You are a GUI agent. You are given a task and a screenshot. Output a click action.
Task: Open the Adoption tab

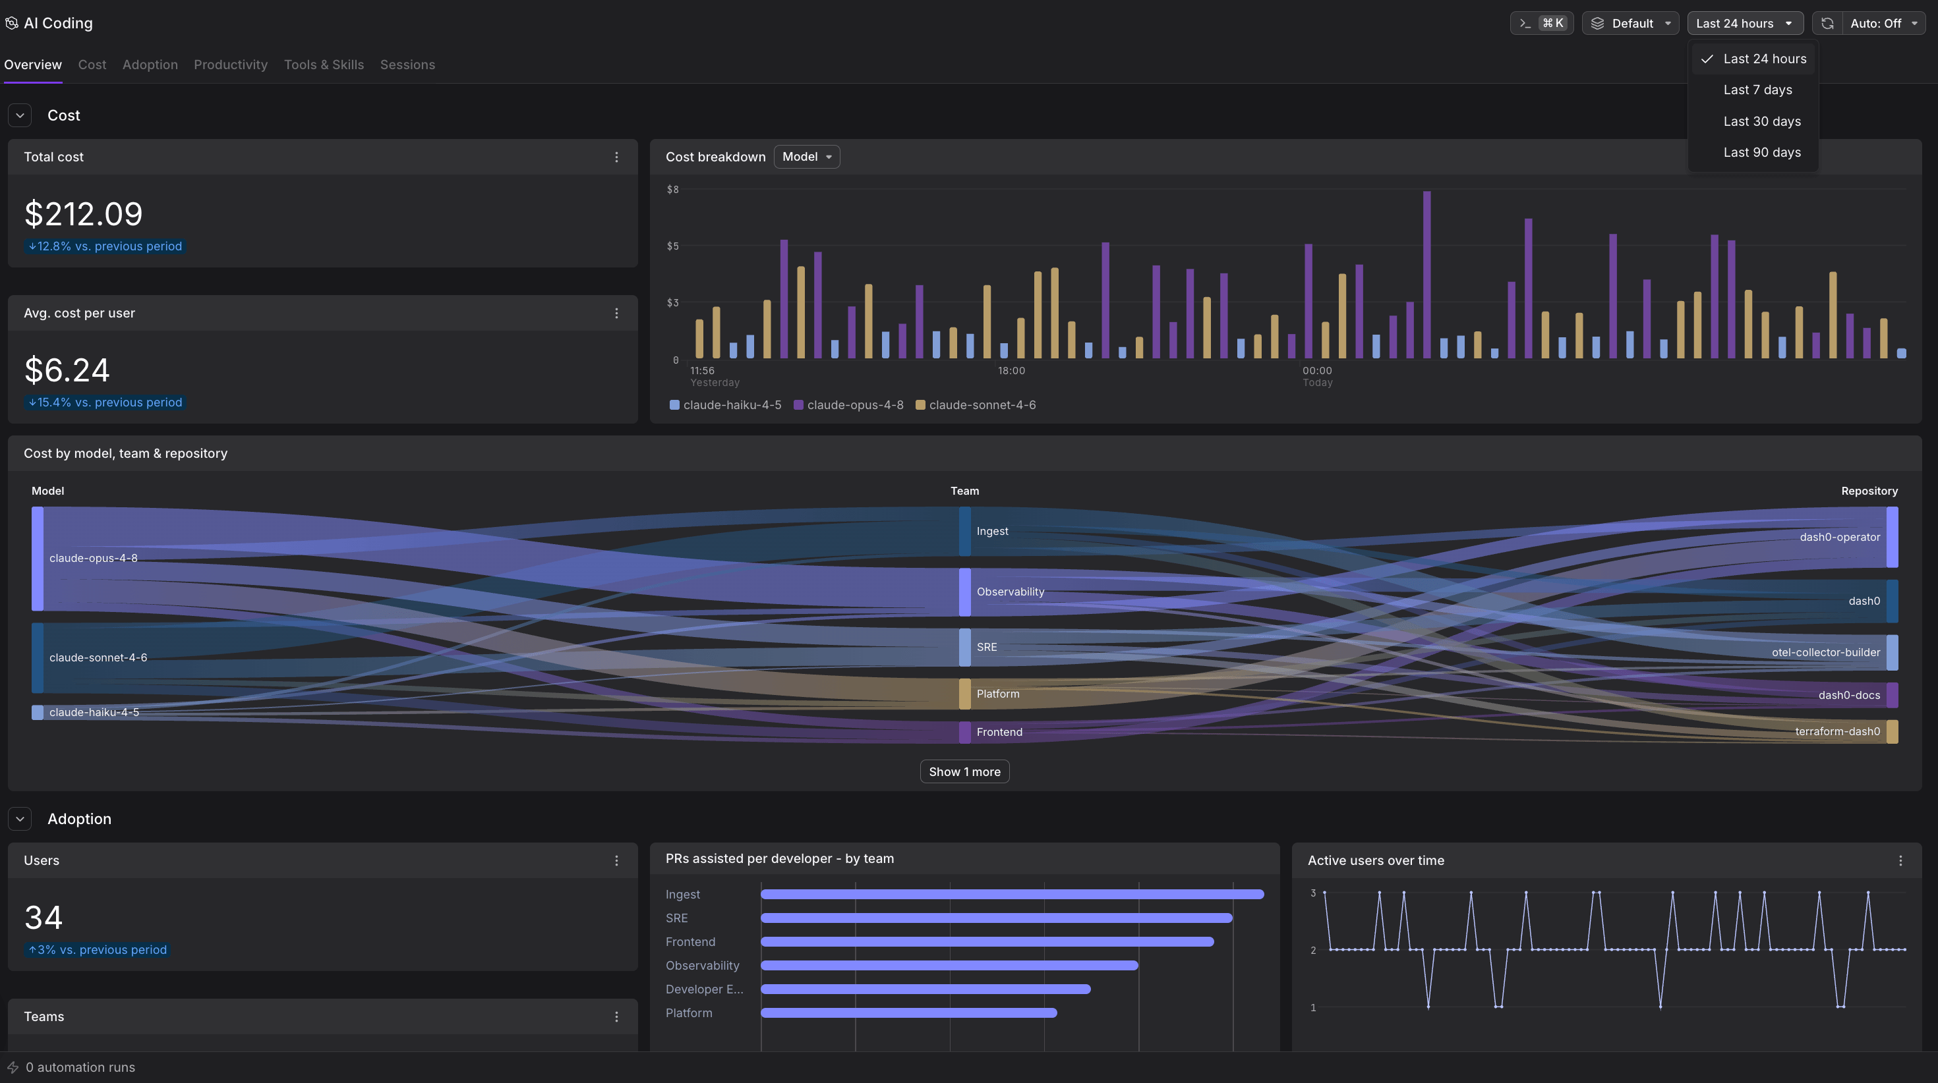tap(150, 65)
